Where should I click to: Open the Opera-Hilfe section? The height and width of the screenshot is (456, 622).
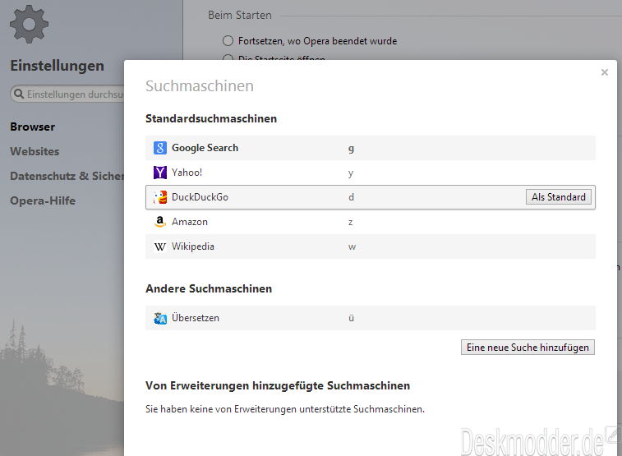[x=43, y=200]
